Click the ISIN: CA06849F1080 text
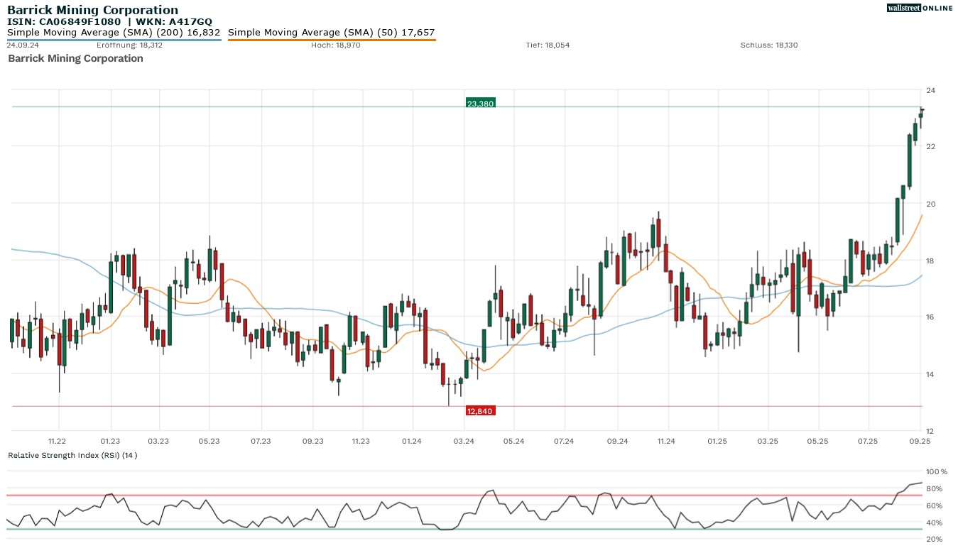958x558 pixels. [64, 22]
